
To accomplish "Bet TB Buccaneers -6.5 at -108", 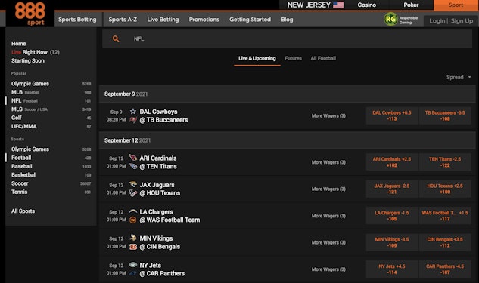I will pos(445,115).
